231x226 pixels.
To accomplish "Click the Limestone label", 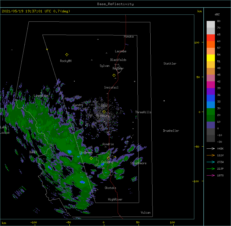I will coord(41,96).
